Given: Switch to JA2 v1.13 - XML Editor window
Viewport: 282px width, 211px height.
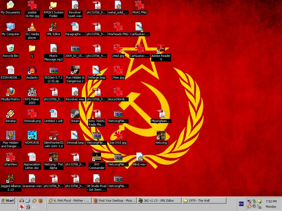Looking at the screenshot, I should point(159,201).
